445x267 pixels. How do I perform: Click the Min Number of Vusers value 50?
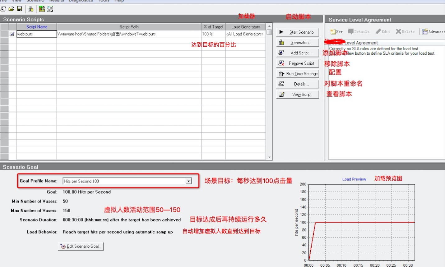pos(65,201)
